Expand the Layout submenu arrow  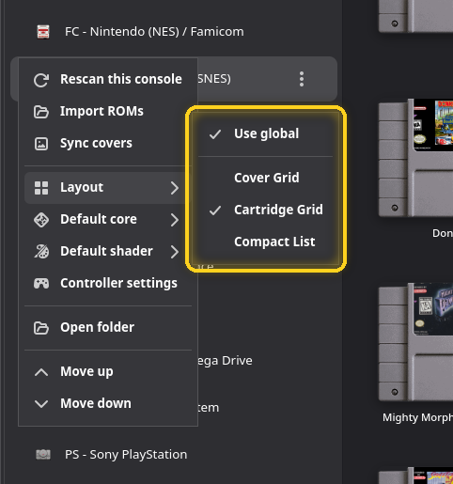coord(175,188)
